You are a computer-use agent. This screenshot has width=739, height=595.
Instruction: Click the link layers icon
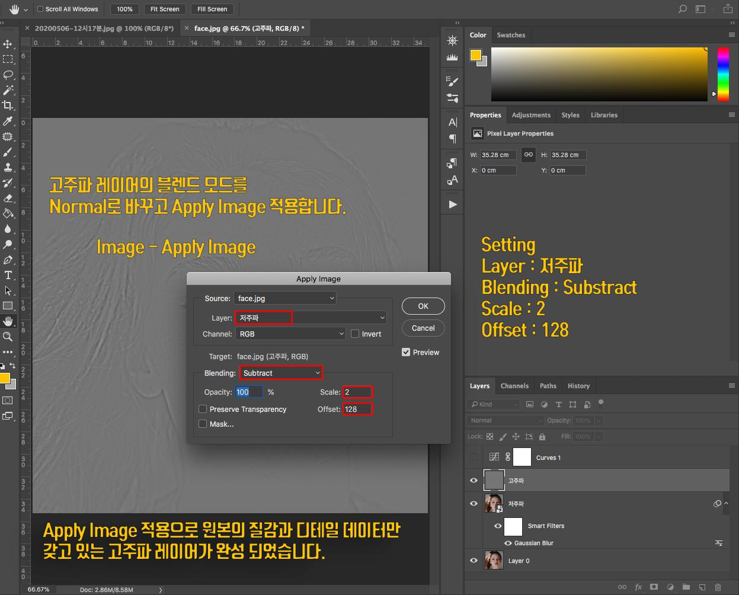pyautogui.click(x=622, y=587)
